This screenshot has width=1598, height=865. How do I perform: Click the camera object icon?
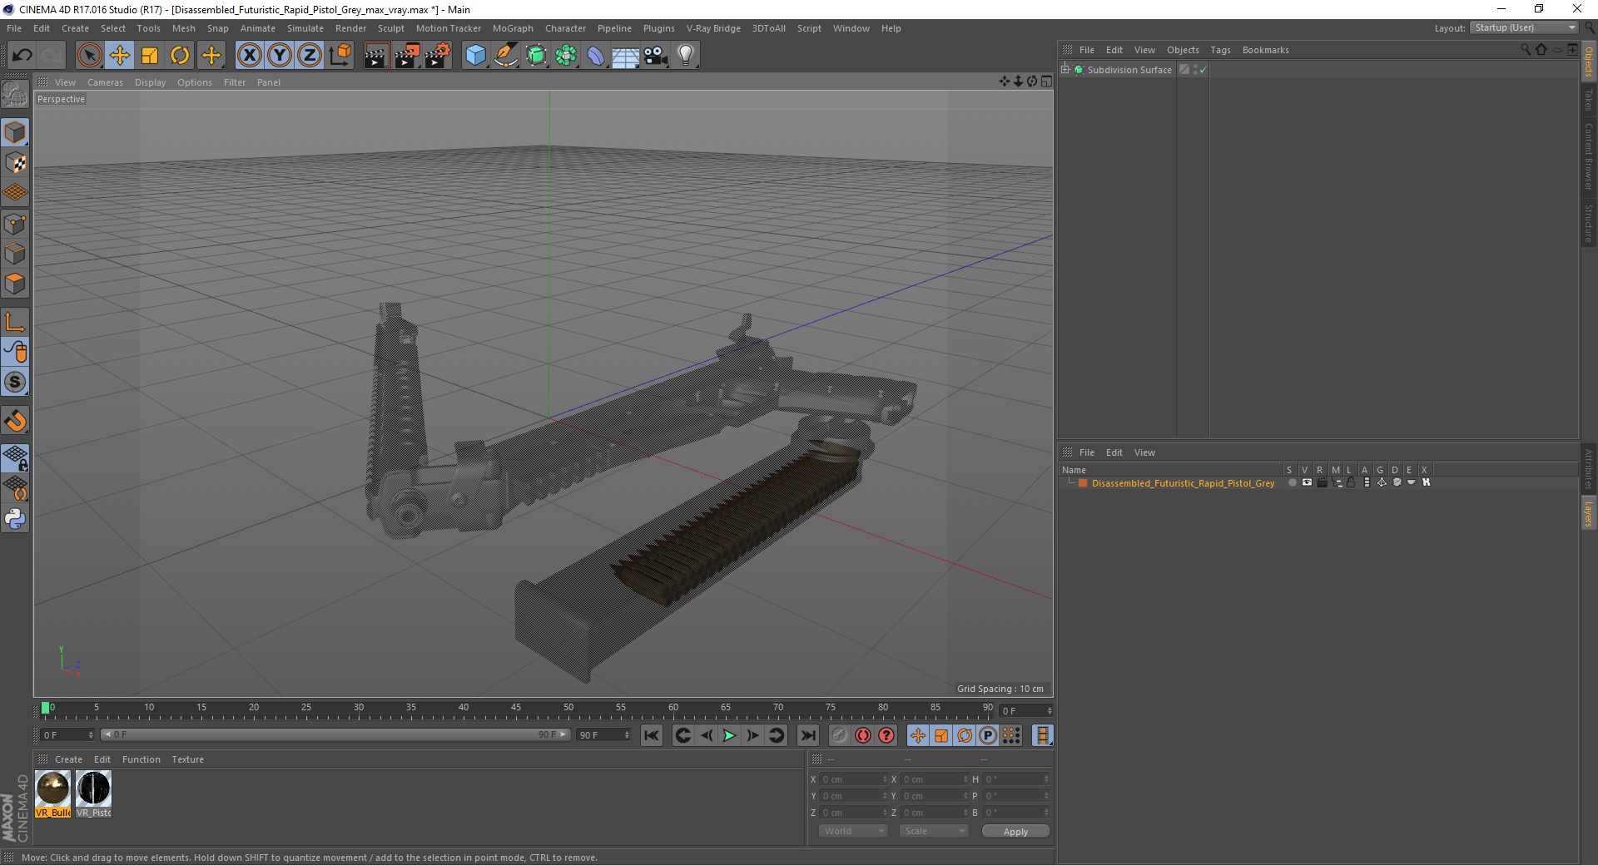pyautogui.click(x=656, y=56)
